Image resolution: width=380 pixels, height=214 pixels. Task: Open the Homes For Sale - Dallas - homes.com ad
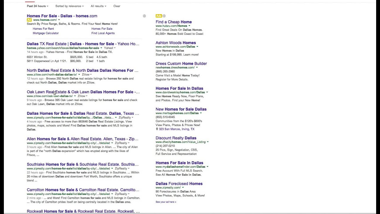click(x=62, y=16)
